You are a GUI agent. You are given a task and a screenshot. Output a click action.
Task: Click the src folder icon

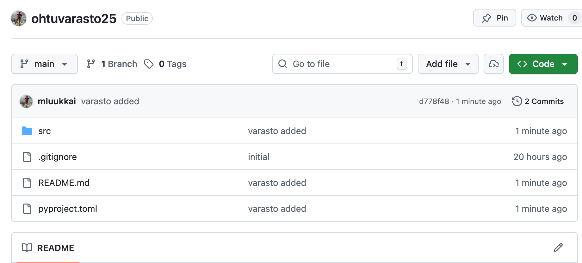[x=27, y=131]
